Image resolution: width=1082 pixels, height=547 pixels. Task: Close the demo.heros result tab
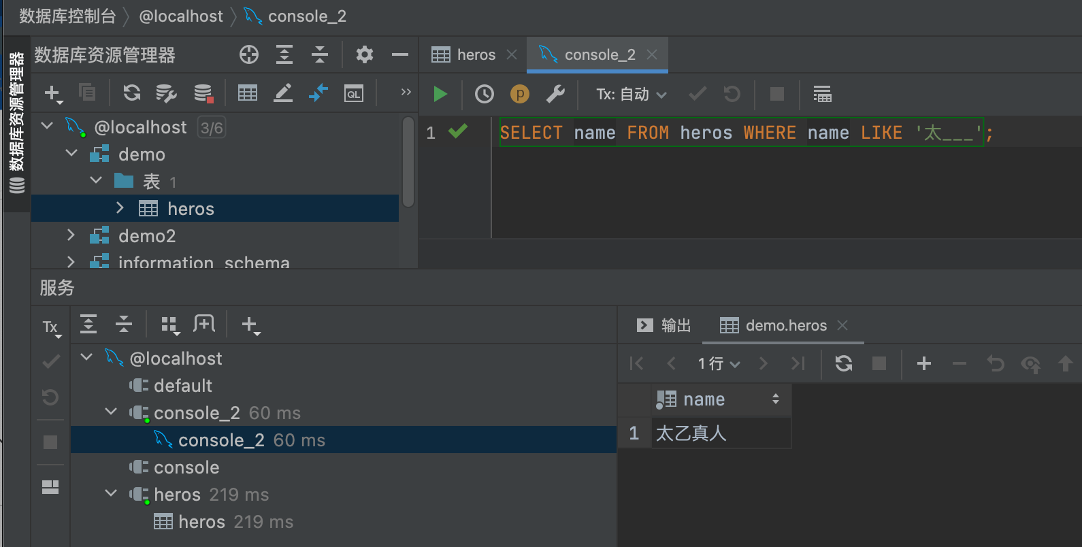pos(842,325)
